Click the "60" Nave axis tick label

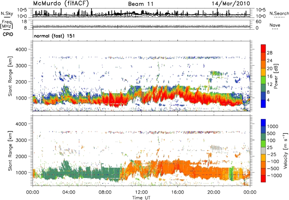(258, 22)
